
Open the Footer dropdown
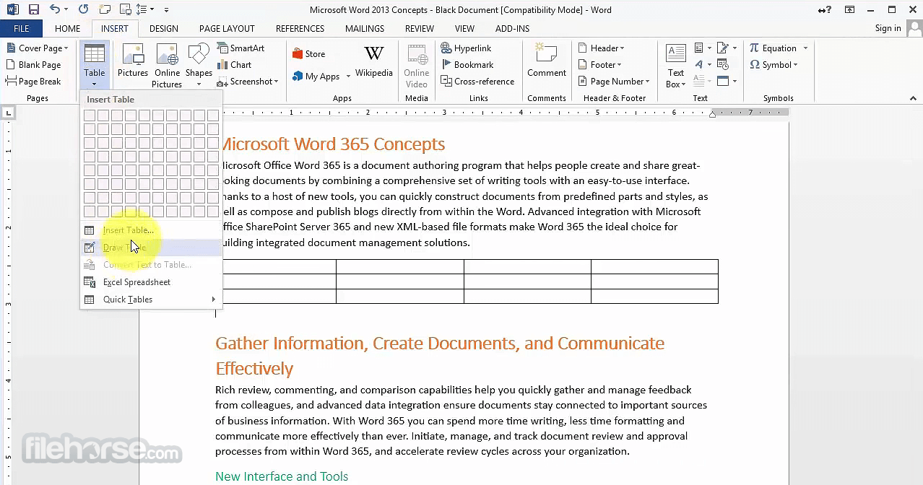(x=599, y=65)
